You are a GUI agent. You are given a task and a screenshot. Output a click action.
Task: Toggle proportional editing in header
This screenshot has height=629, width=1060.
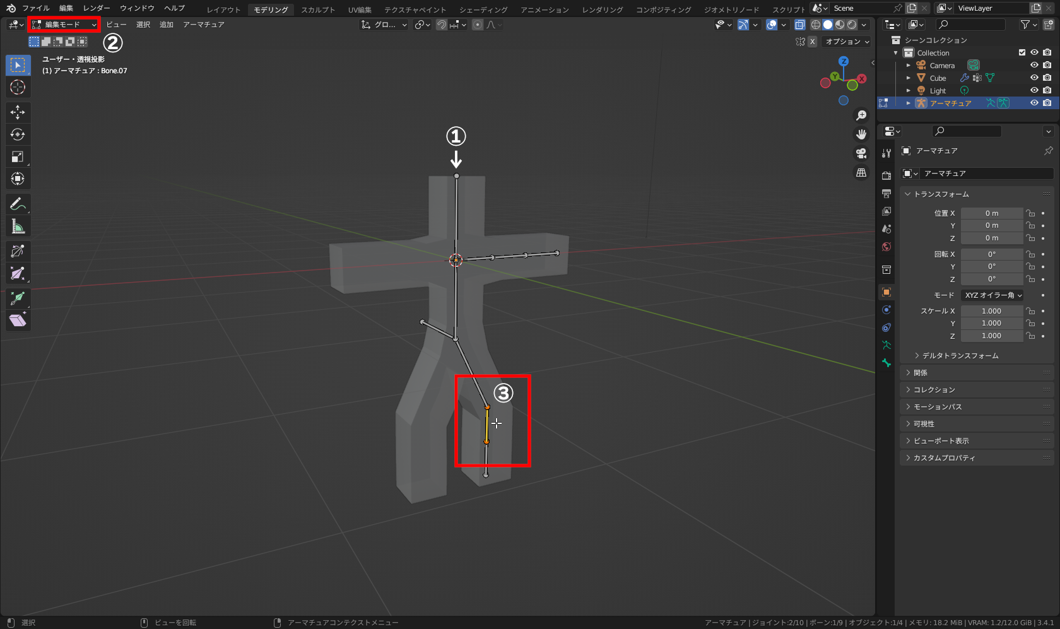pos(478,25)
